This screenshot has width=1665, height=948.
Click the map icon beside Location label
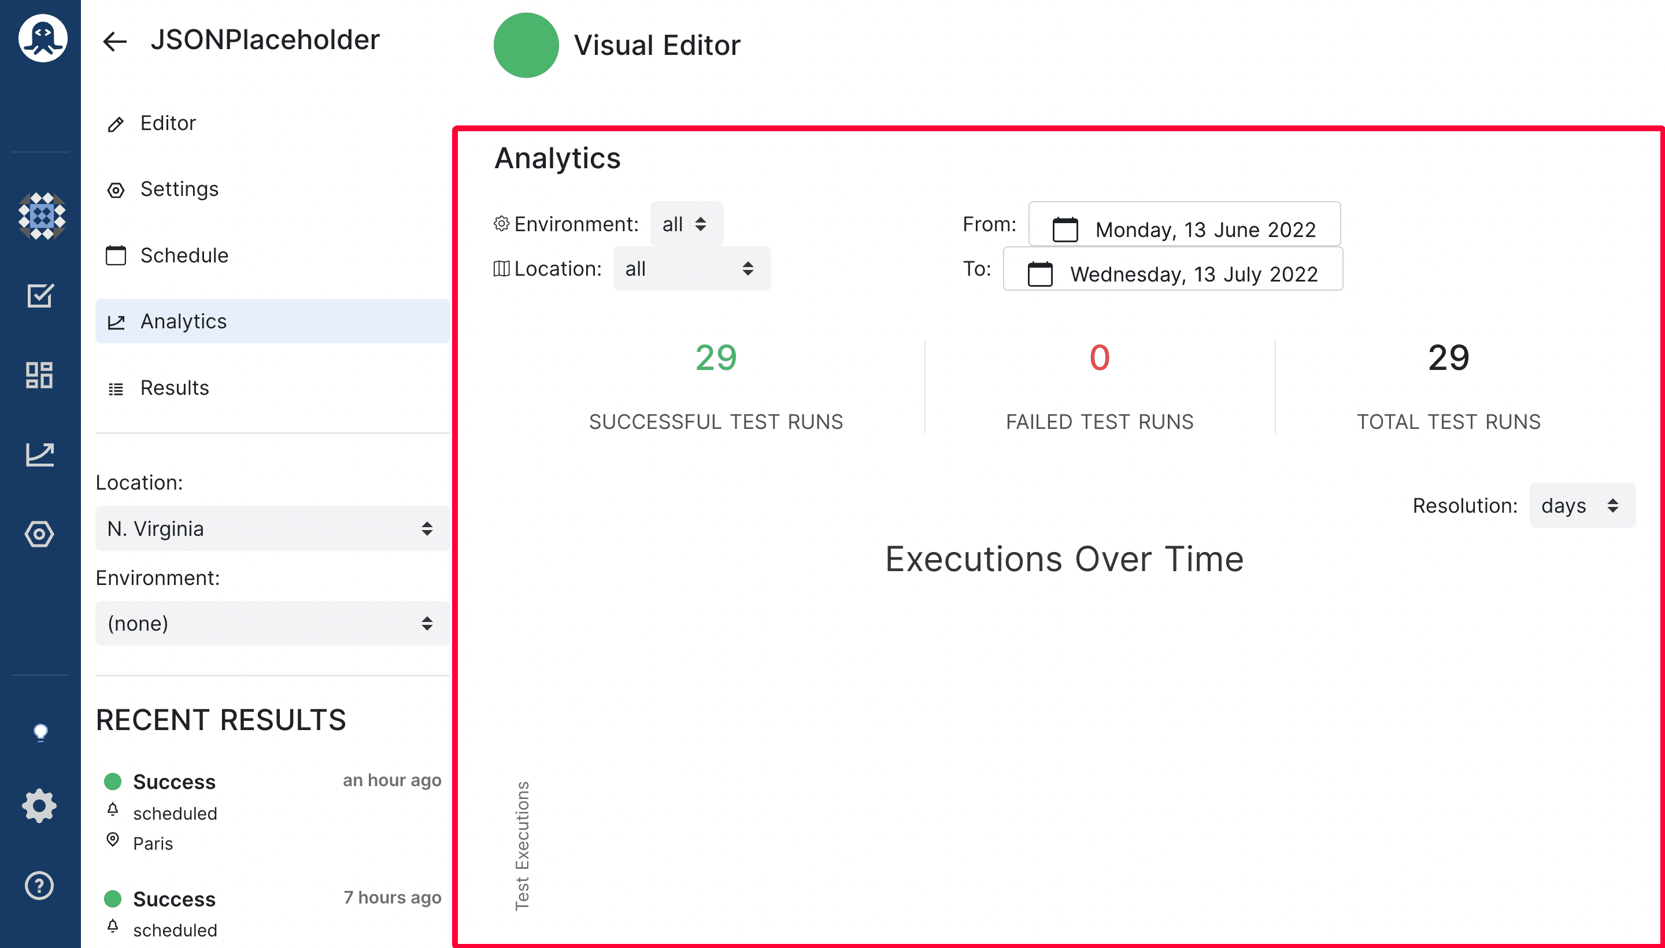(x=501, y=268)
